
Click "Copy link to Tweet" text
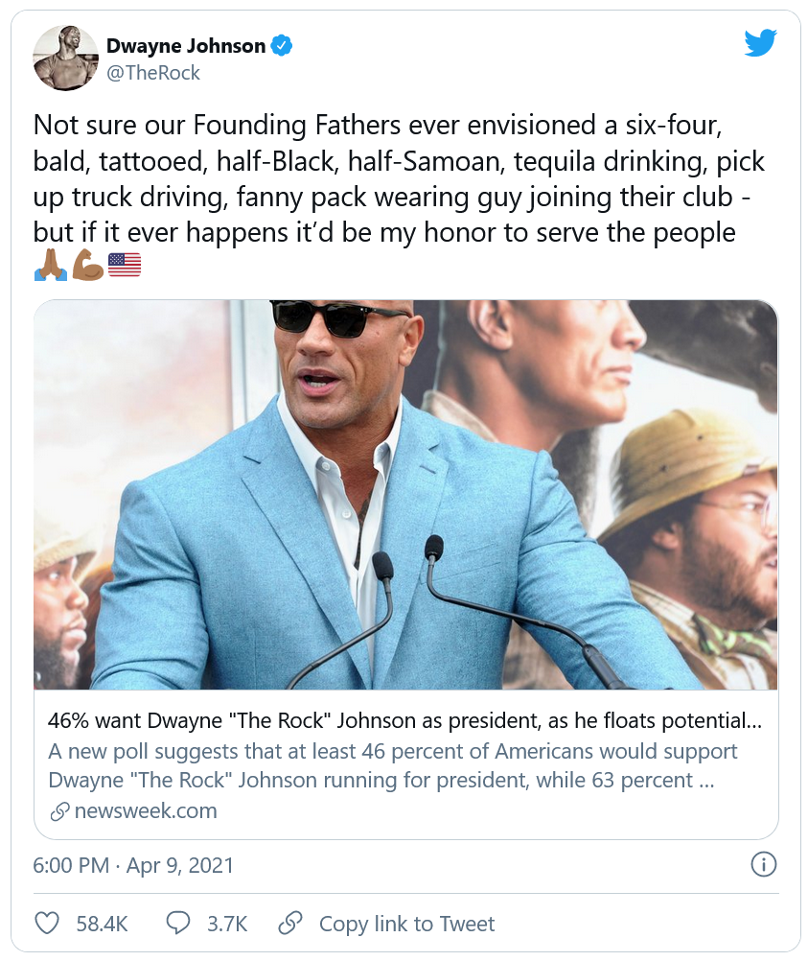(406, 925)
